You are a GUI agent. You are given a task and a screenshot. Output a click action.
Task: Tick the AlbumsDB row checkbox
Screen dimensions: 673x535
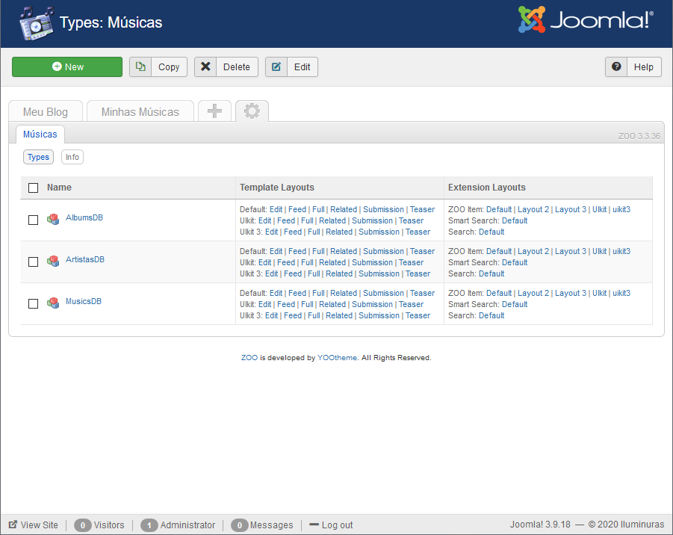[33, 220]
